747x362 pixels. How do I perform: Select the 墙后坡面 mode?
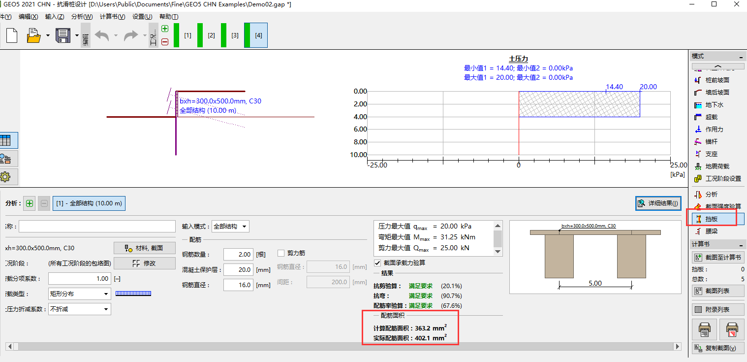click(x=717, y=93)
